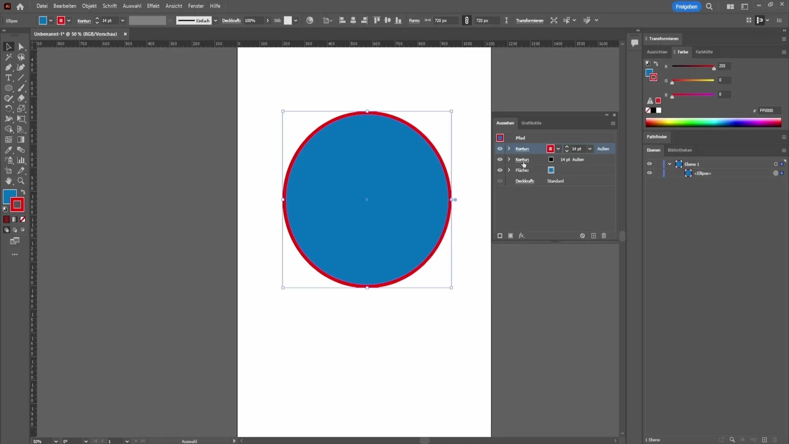Open the Datei menu
This screenshot has width=789, height=444.
42,6
